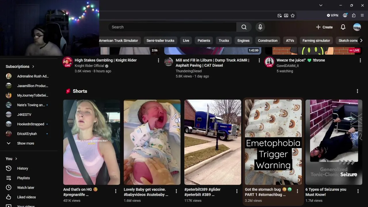Select the ATVs filter chip
368x207 pixels.
pos(290,41)
